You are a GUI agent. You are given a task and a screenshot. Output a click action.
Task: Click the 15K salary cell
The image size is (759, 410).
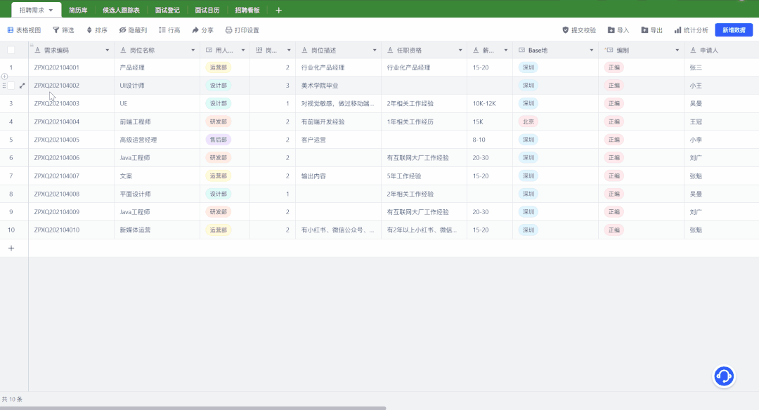point(490,122)
